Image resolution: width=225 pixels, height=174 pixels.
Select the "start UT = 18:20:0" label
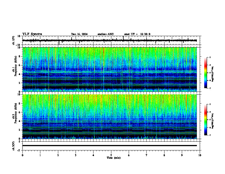tap(137, 34)
